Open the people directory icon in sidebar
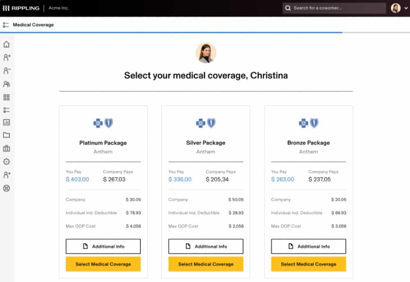This screenshot has width=410, height=282. click(7, 84)
